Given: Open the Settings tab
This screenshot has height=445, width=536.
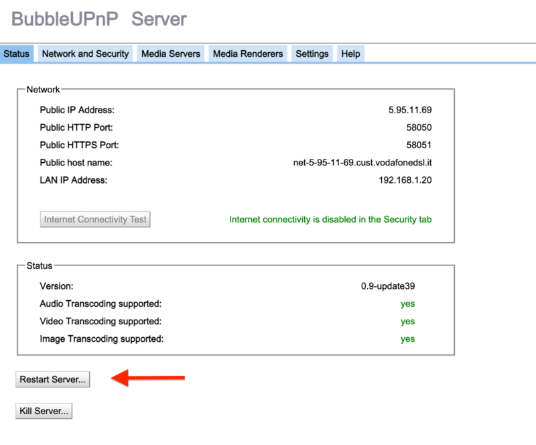Looking at the screenshot, I should coord(312,54).
